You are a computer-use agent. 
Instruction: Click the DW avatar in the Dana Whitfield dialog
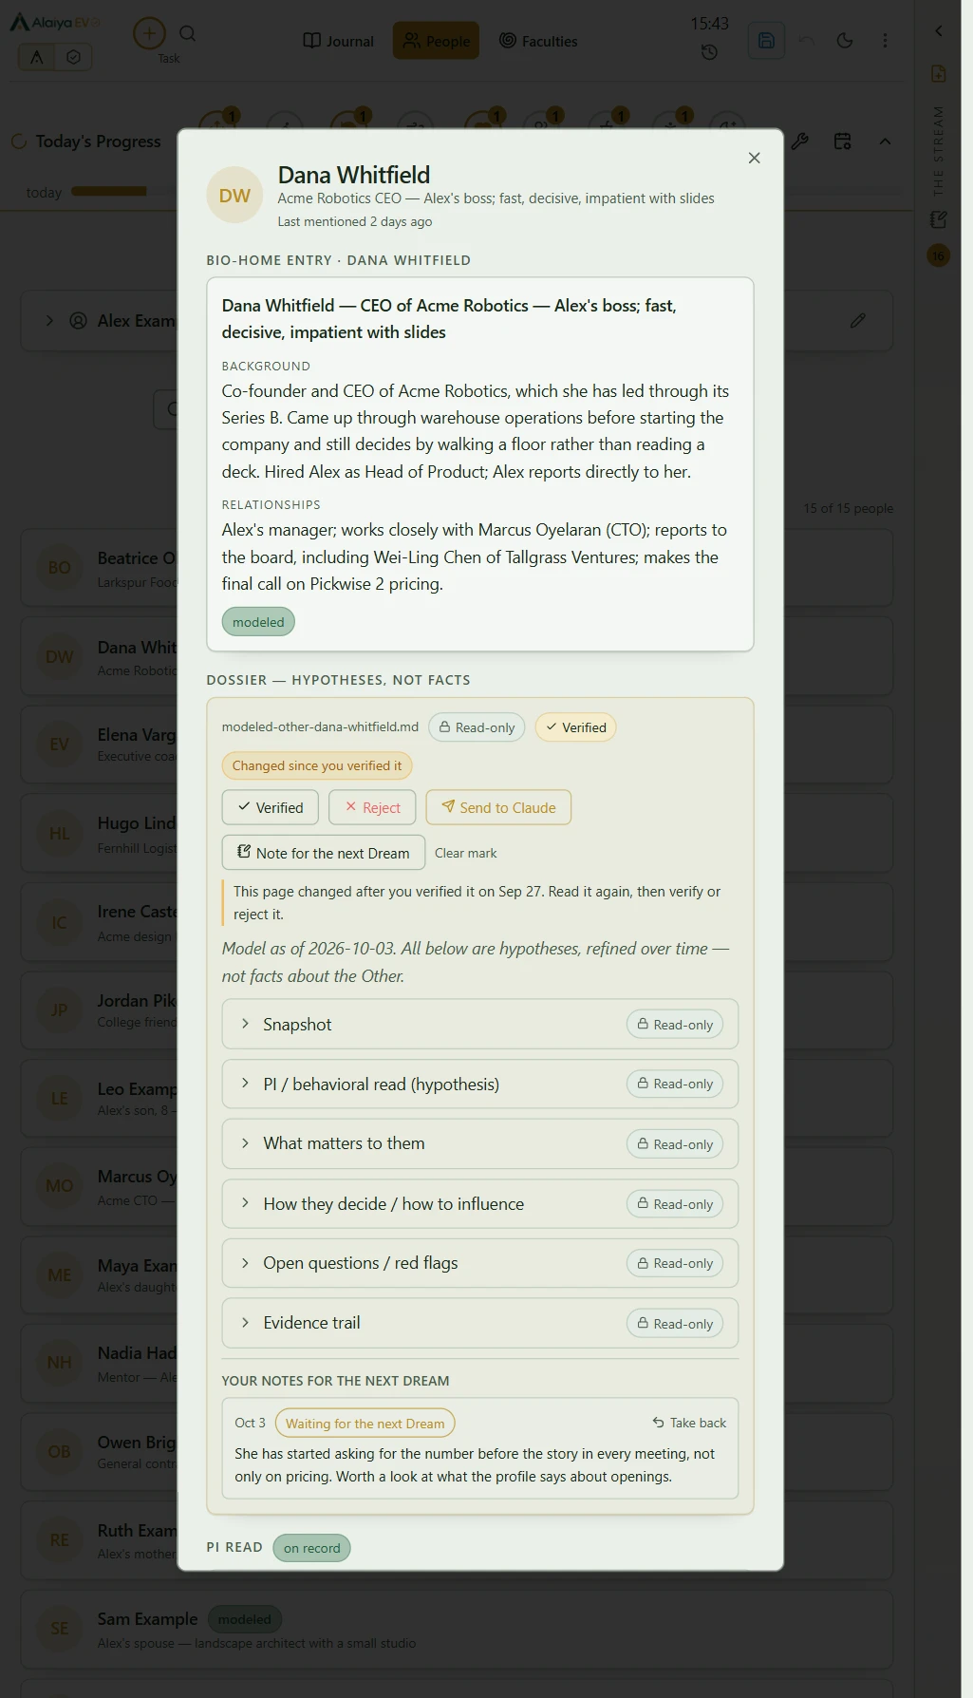pyautogui.click(x=234, y=196)
